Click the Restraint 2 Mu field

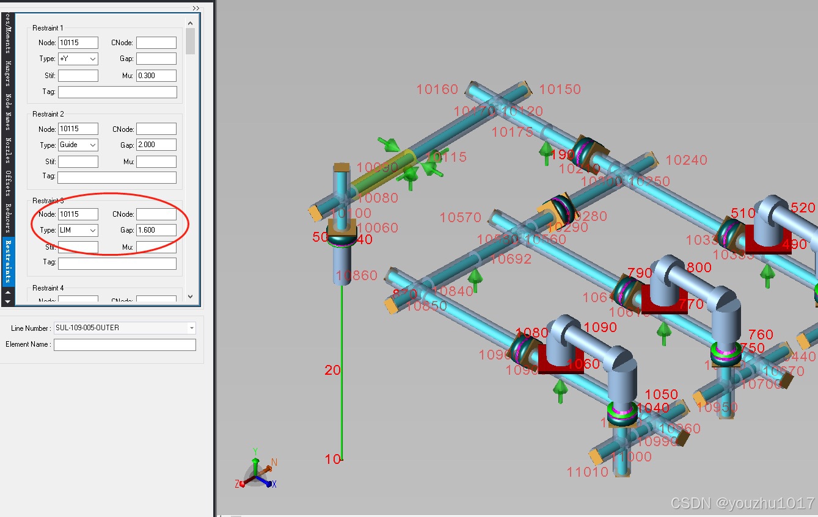tap(156, 162)
